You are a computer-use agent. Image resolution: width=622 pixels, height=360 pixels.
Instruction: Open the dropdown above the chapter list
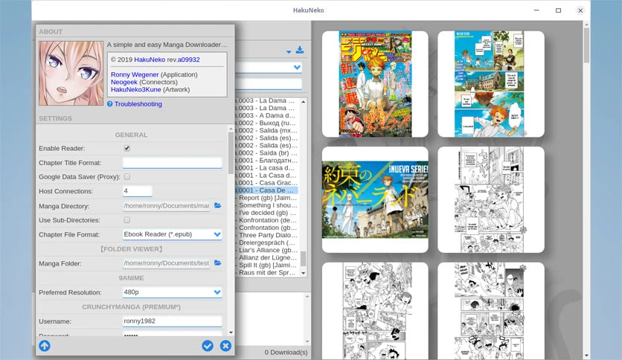tap(269, 68)
